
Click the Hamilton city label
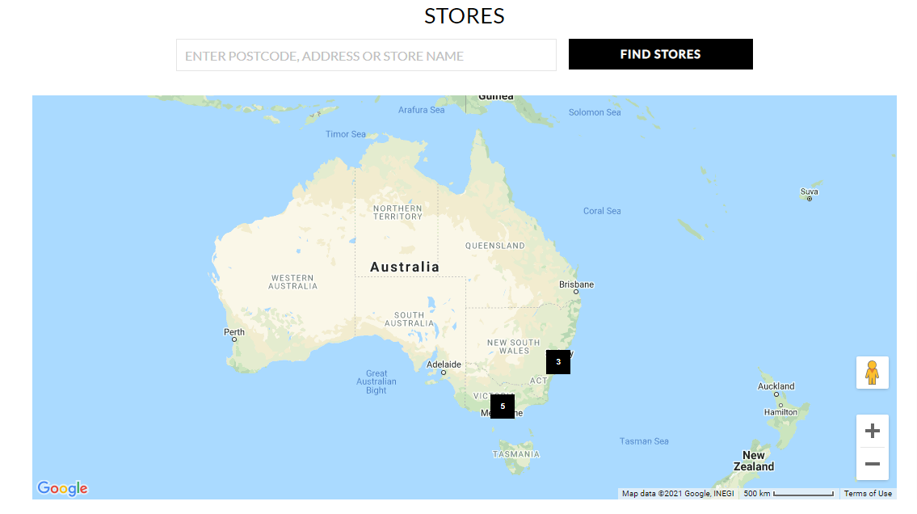[780, 412]
